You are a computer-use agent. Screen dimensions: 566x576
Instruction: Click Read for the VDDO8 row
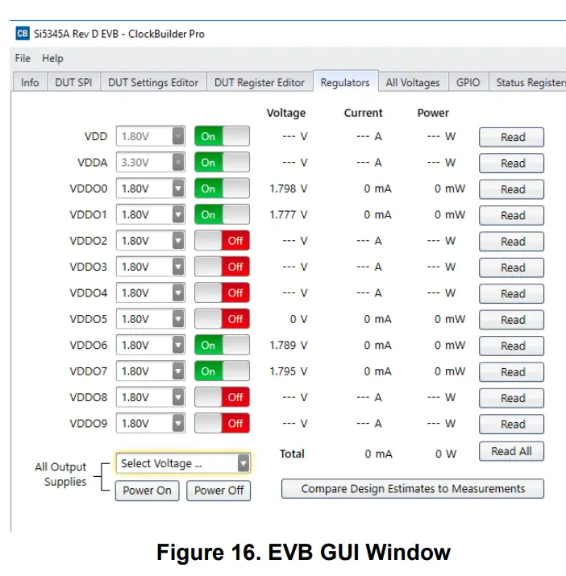(x=511, y=398)
